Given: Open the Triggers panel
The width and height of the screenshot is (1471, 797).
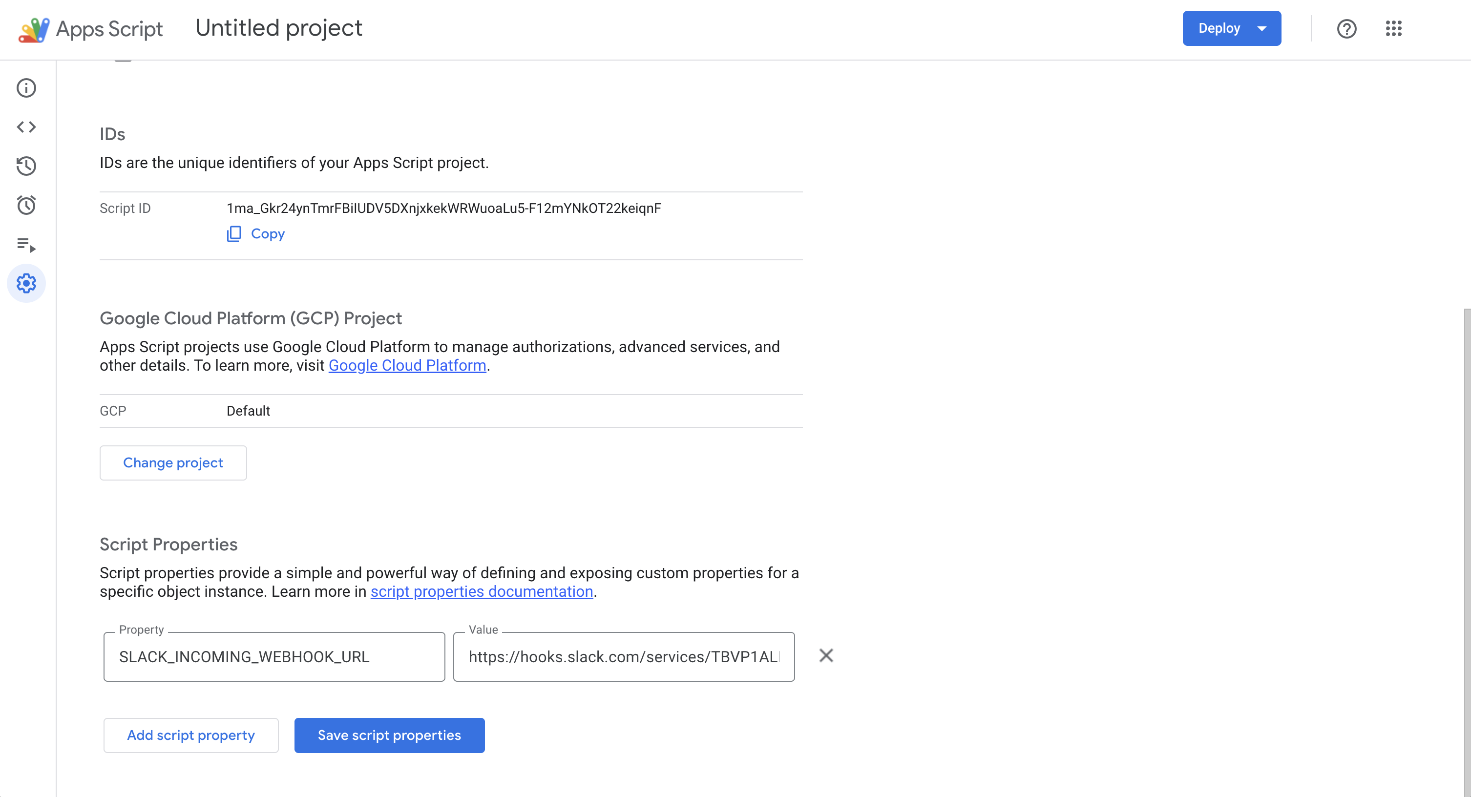Looking at the screenshot, I should pyautogui.click(x=26, y=206).
